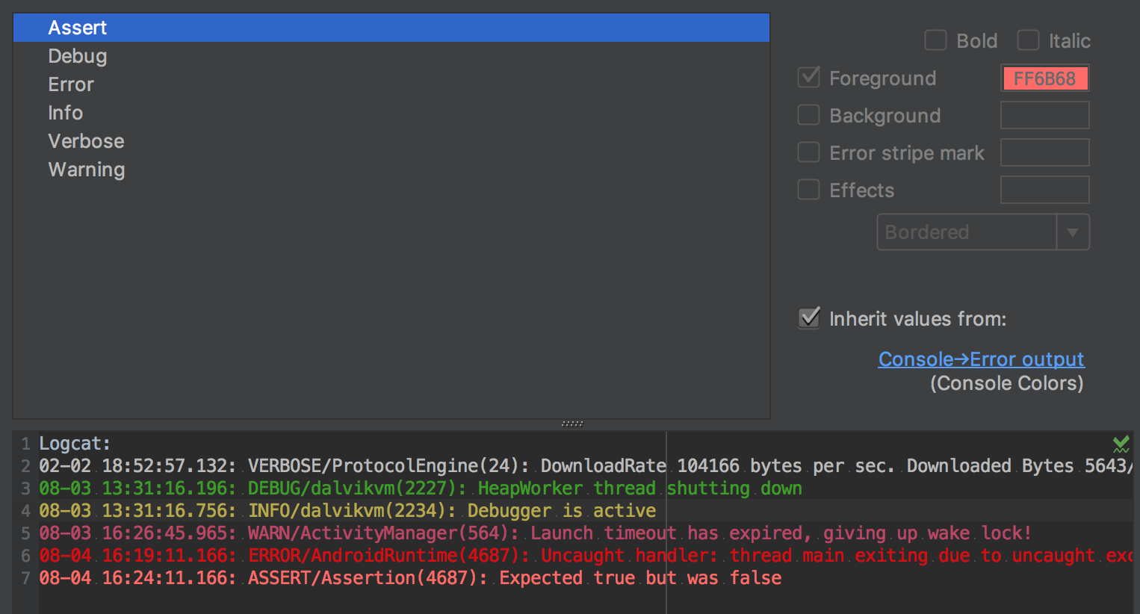
Task: Open the Console→Error output link
Action: 981,359
